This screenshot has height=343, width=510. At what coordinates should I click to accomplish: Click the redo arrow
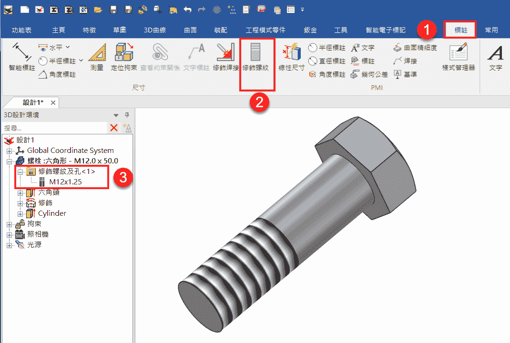point(202,10)
